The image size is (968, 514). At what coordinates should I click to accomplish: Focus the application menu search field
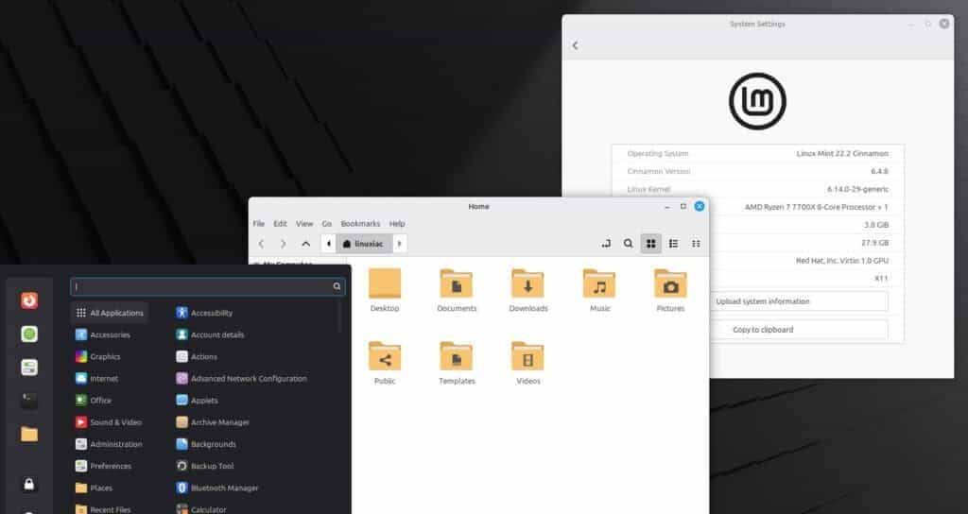pos(207,286)
